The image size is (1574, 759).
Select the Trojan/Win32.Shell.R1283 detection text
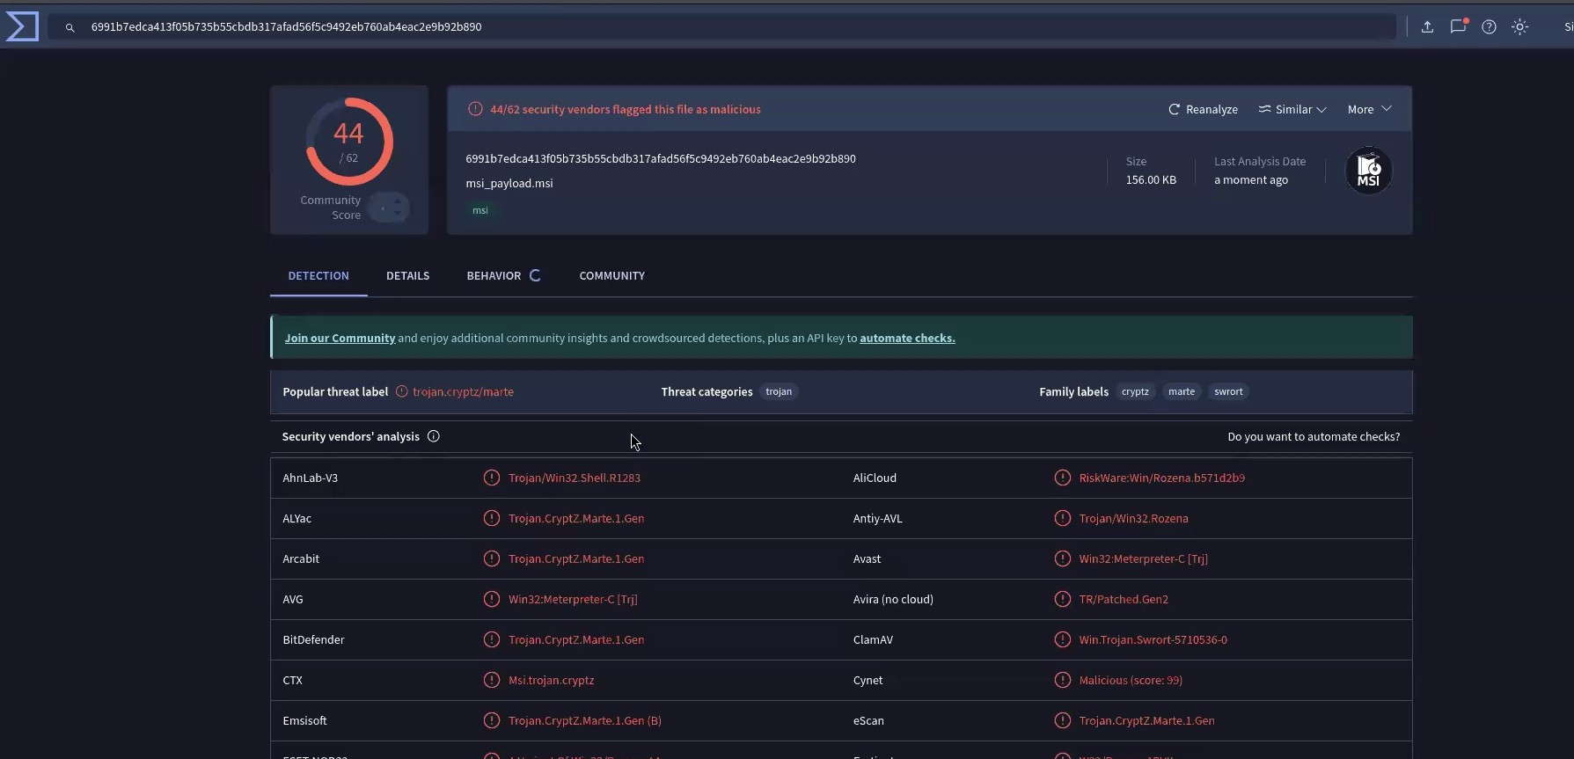point(575,478)
